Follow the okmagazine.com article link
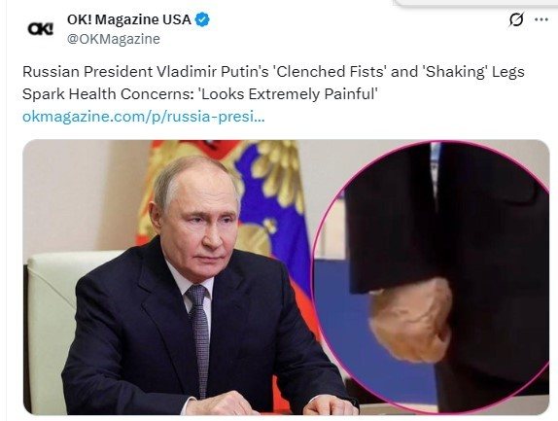The image size is (558, 421). (144, 117)
